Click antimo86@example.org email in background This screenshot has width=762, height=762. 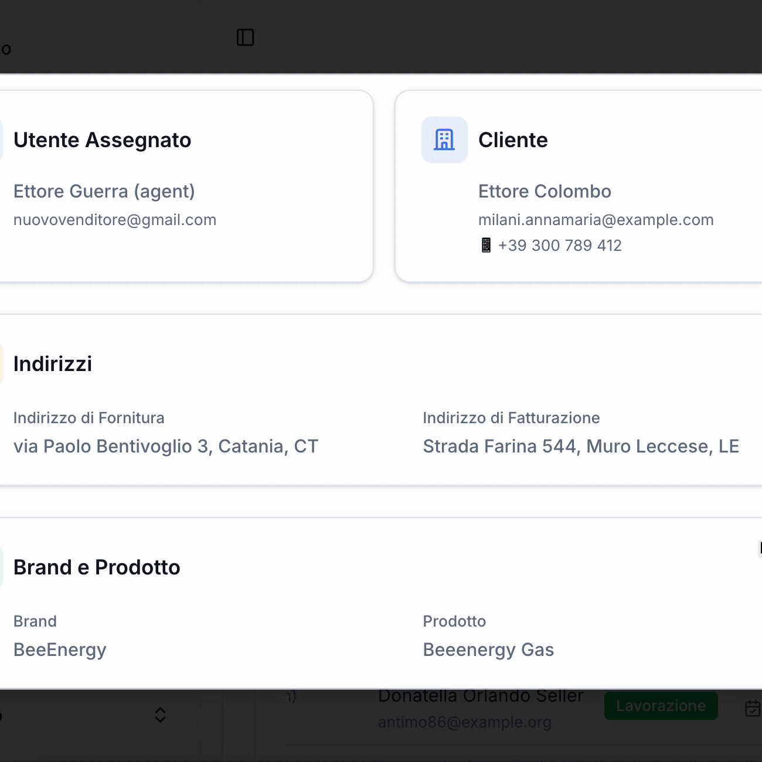(464, 722)
